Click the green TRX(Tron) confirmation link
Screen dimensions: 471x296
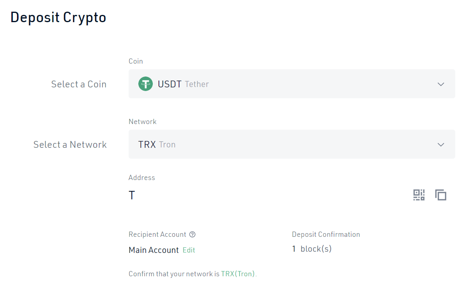pos(238,274)
